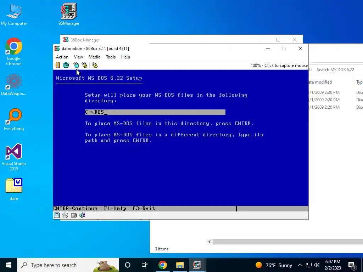363x272 pixels.
Task: Open Everything search desktop shortcut
Action: click(14, 120)
